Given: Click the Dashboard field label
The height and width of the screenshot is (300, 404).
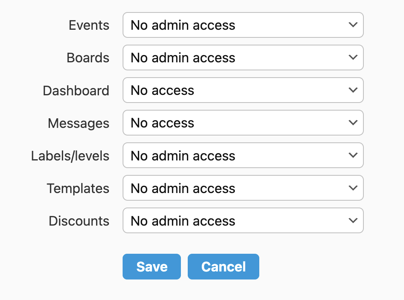Looking at the screenshot, I should (76, 90).
